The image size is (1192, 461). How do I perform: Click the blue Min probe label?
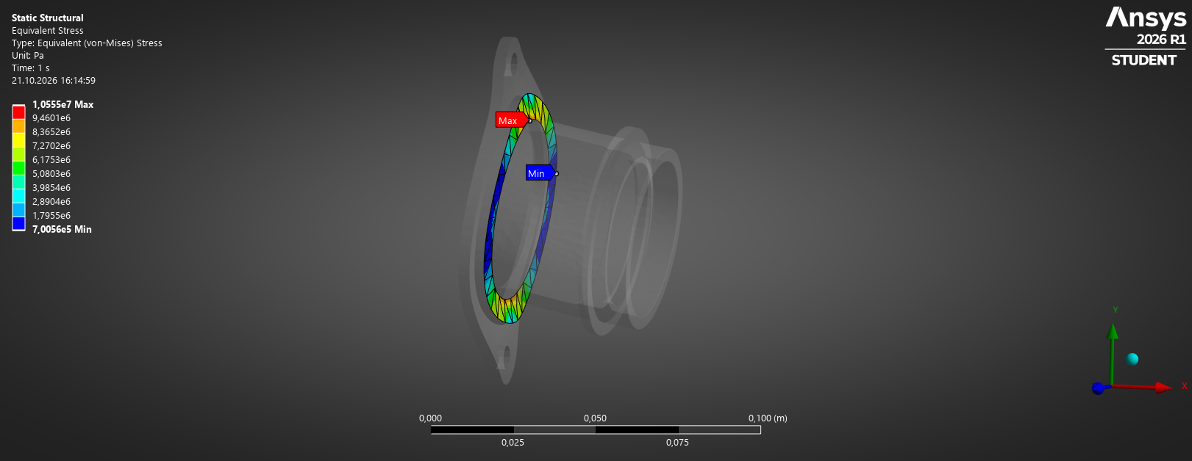click(539, 173)
